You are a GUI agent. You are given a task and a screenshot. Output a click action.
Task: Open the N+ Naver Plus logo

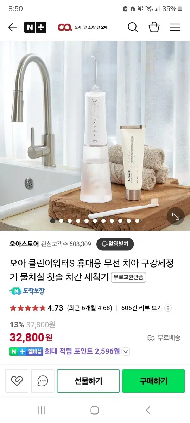[x=35, y=27]
